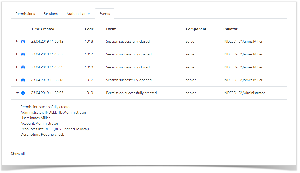
Task: Click the Code column header
Action: [89, 29]
